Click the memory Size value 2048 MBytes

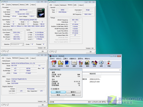[62, 12]
